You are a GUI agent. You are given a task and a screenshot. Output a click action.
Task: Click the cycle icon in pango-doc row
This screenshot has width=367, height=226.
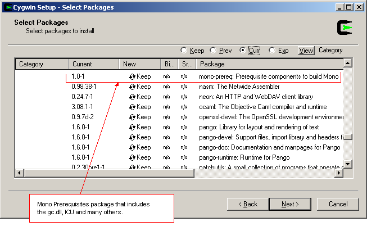[x=132, y=147]
